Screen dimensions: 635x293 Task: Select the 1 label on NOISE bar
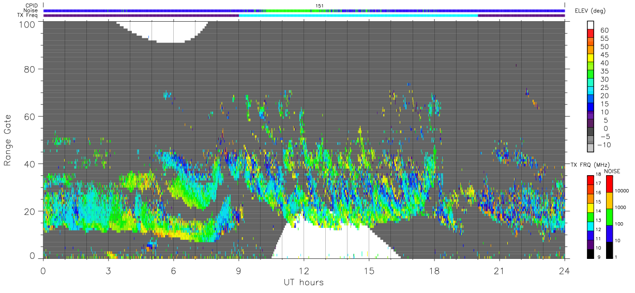(x=617, y=257)
